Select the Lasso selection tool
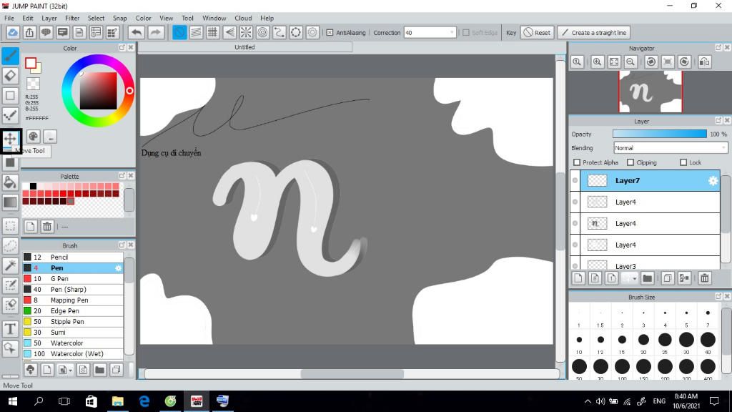The height and width of the screenshot is (412, 732). (x=10, y=246)
